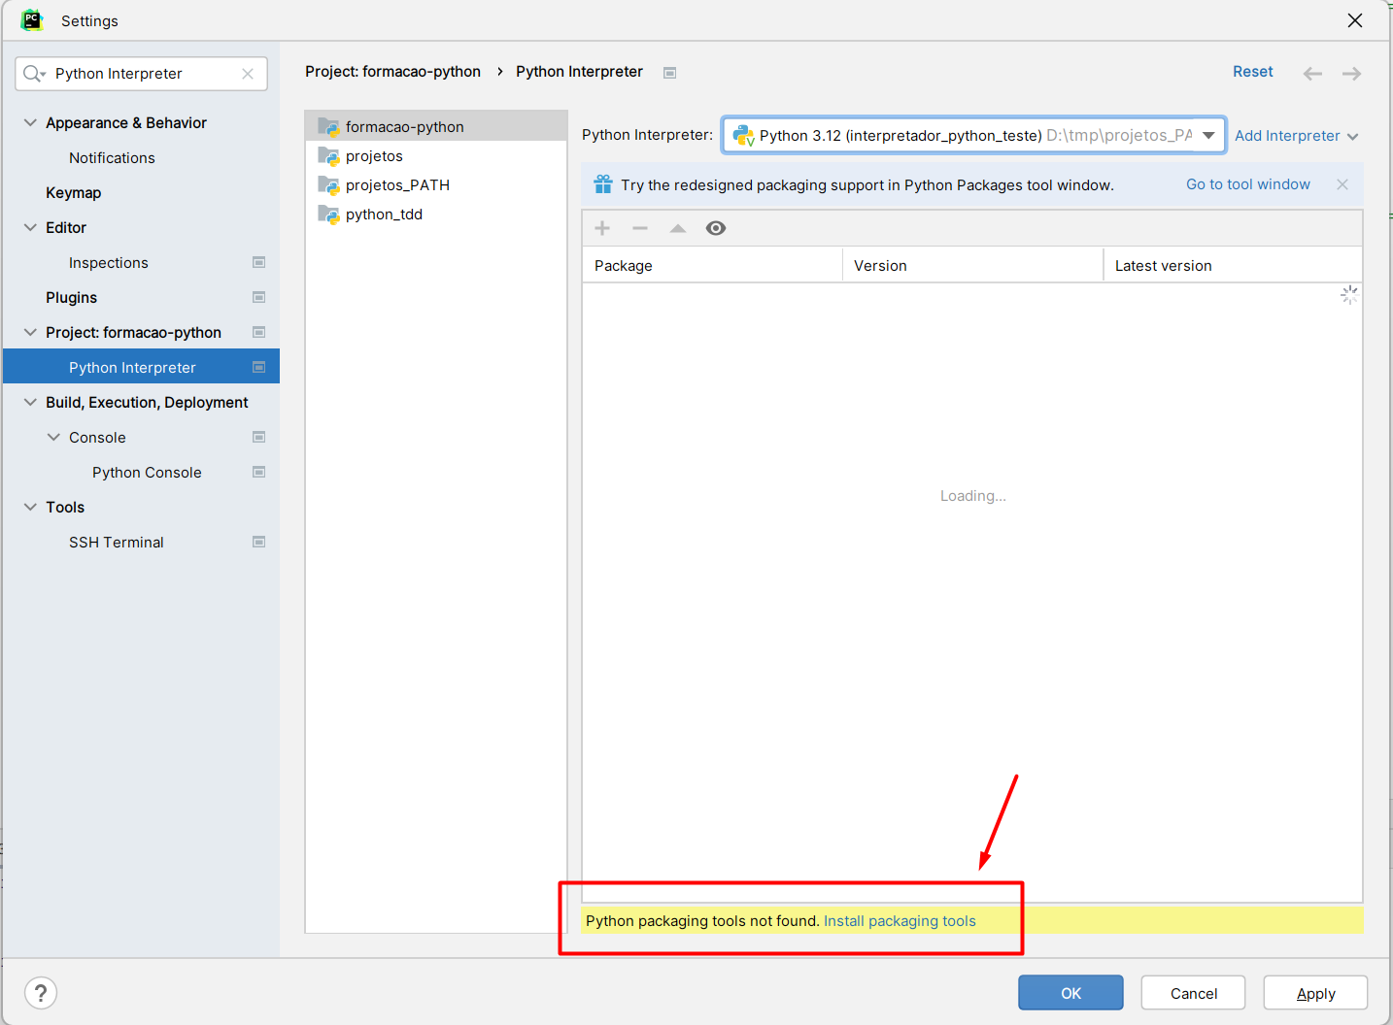Collapse the Console subsection
Viewport: 1393px width, 1025px height.
tap(53, 437)
